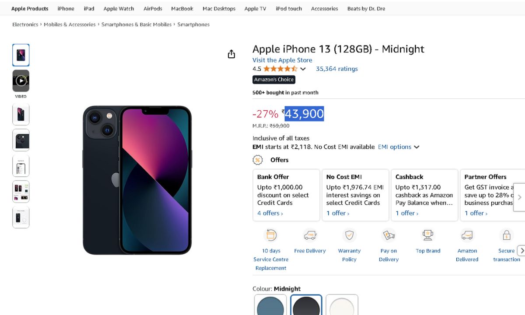Select the rear camera close-up thumbnail
The width and height of the screenshot is (525, 315).
point(21,140)
